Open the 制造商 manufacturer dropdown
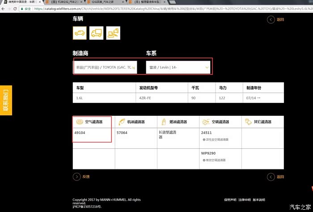The width and height of the screenshot is (313, 212). click(x=105, y=67)
